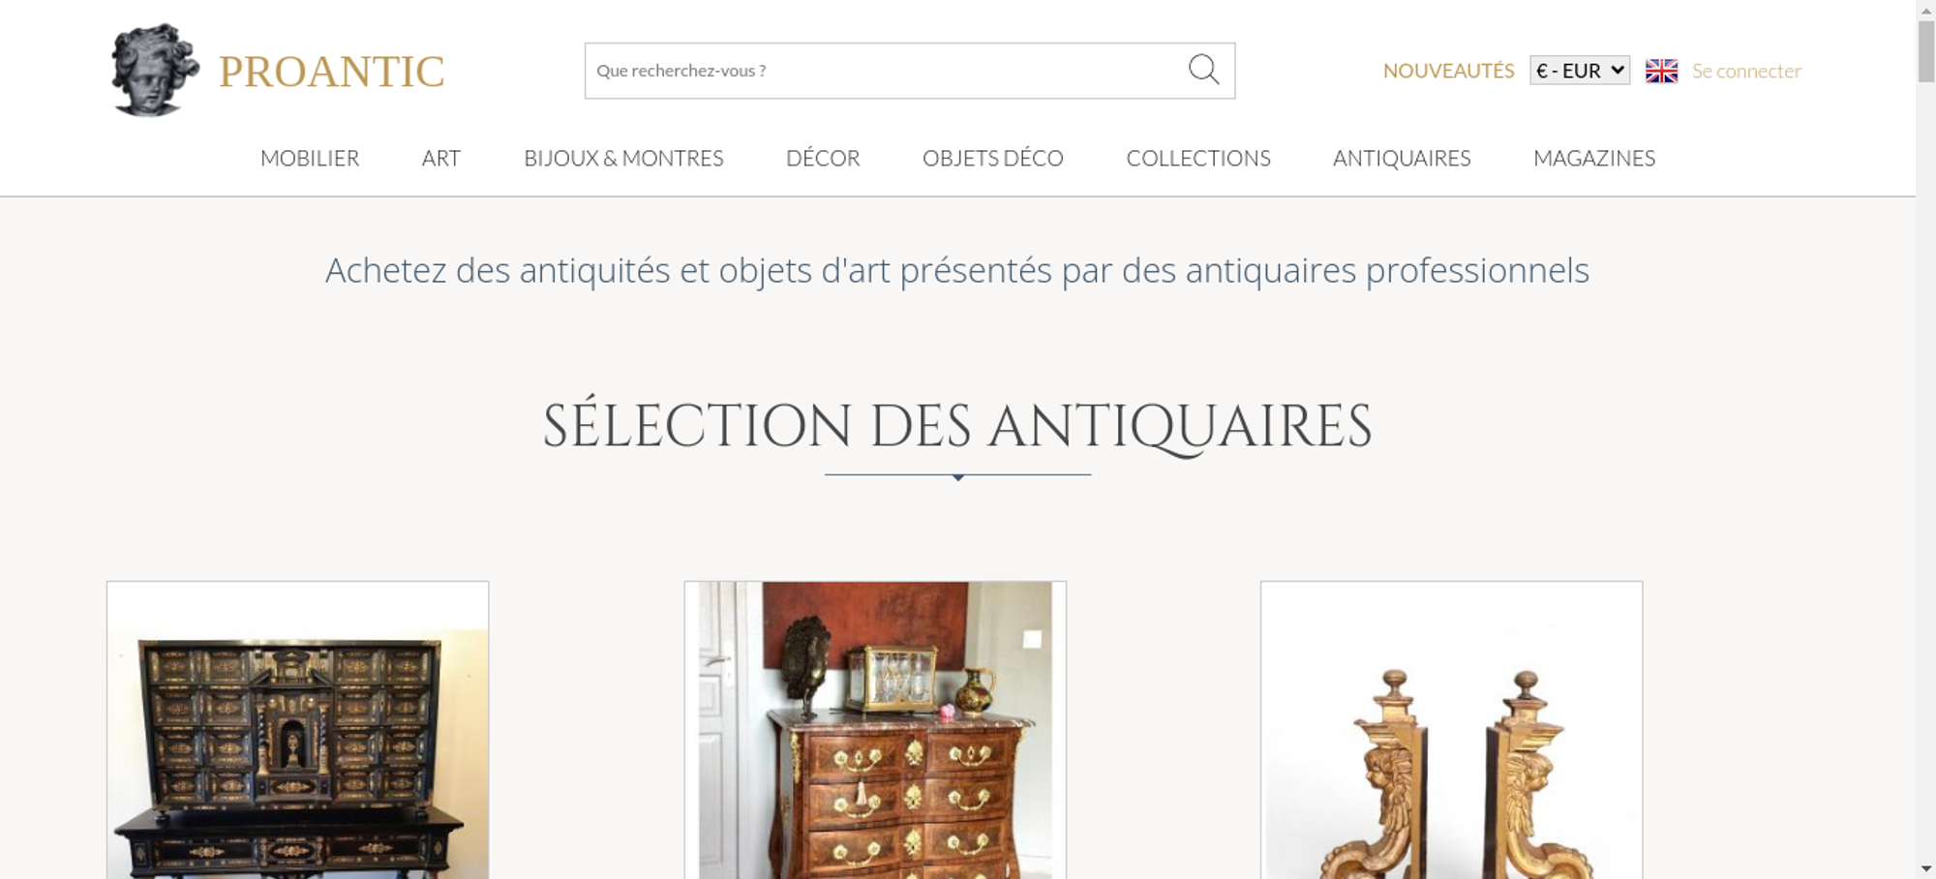Click the Nouveautés link
This screenshot has height=879, width=1936.
click(1448, 71)
